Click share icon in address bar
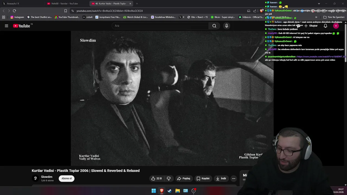 [x=255, y=11]
